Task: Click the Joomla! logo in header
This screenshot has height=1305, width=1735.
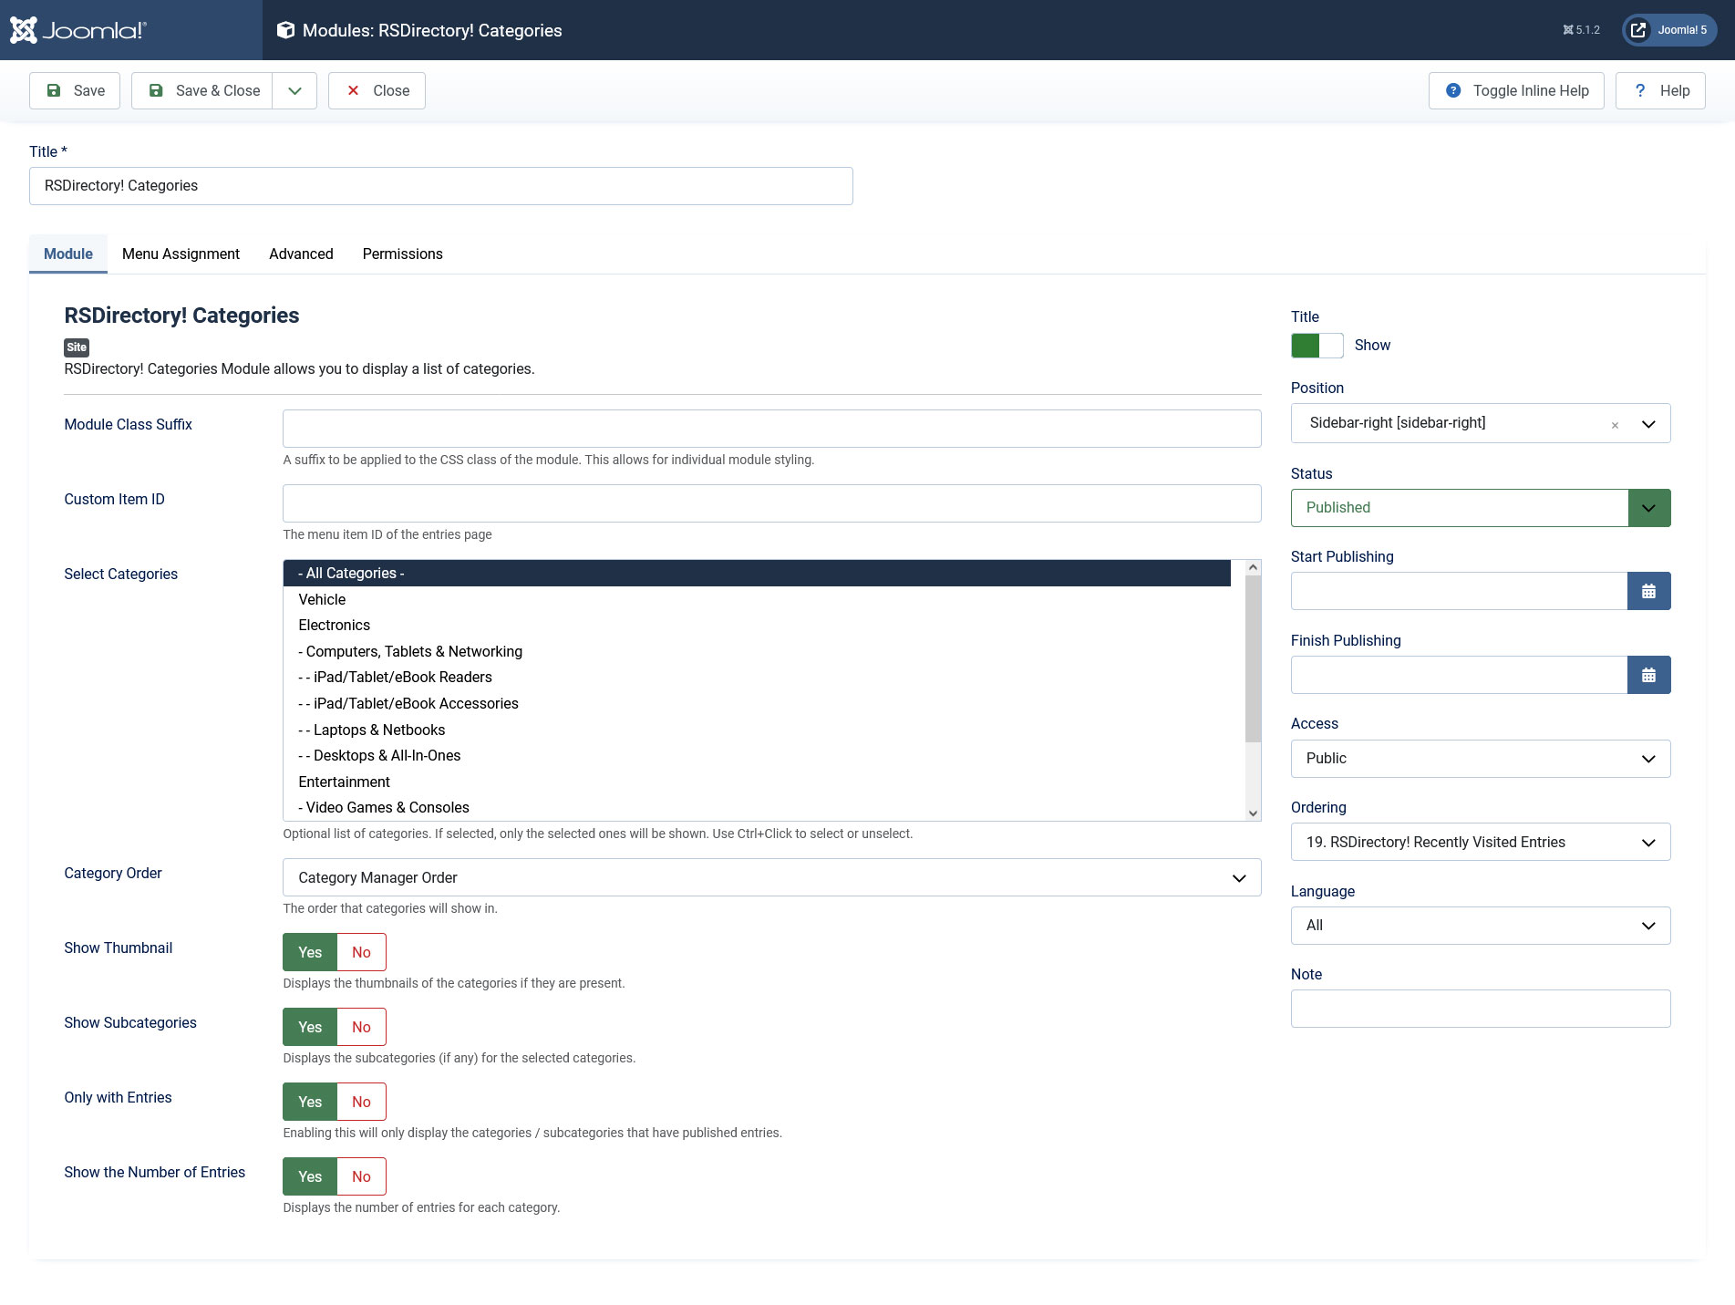Action: pos(78,30)
